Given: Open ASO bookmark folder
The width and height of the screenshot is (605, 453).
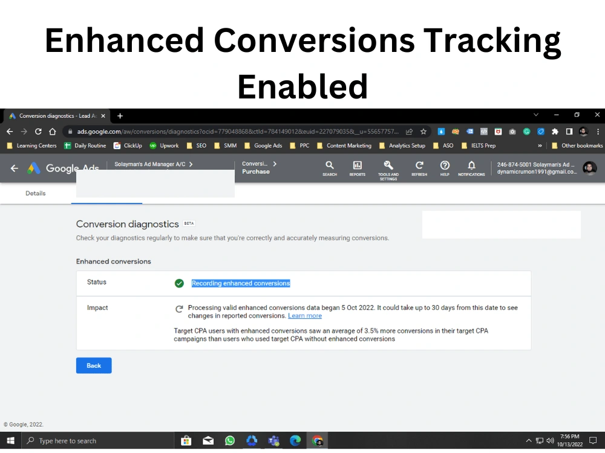Looking at the screenshot, I should 443,146.
